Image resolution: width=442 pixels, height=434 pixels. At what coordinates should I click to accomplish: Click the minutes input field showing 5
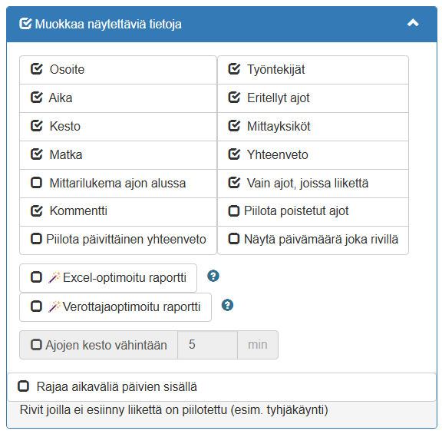coord(207,345)
